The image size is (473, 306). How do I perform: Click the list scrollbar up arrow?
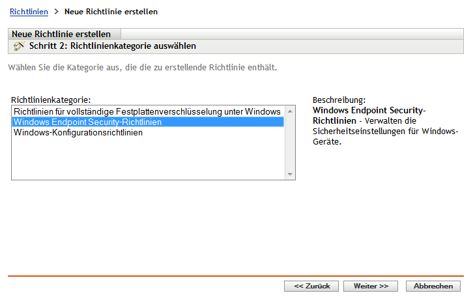coord(290,111)
